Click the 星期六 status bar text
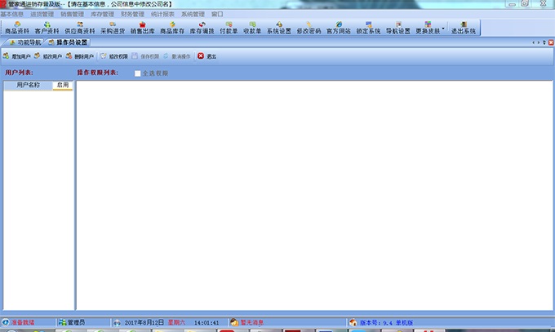 tap(176, 322)
